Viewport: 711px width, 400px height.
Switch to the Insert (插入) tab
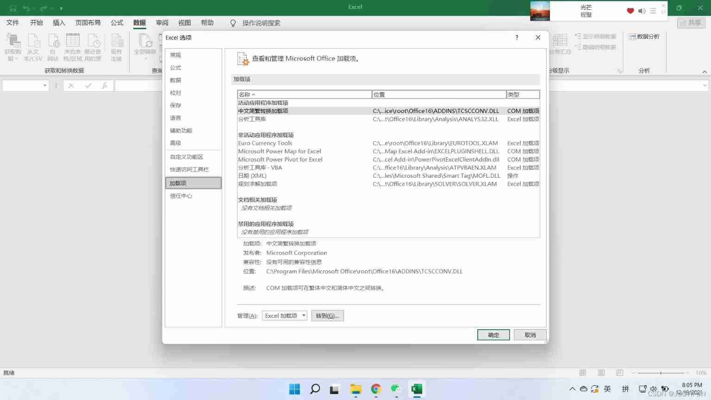coord(59,23)
